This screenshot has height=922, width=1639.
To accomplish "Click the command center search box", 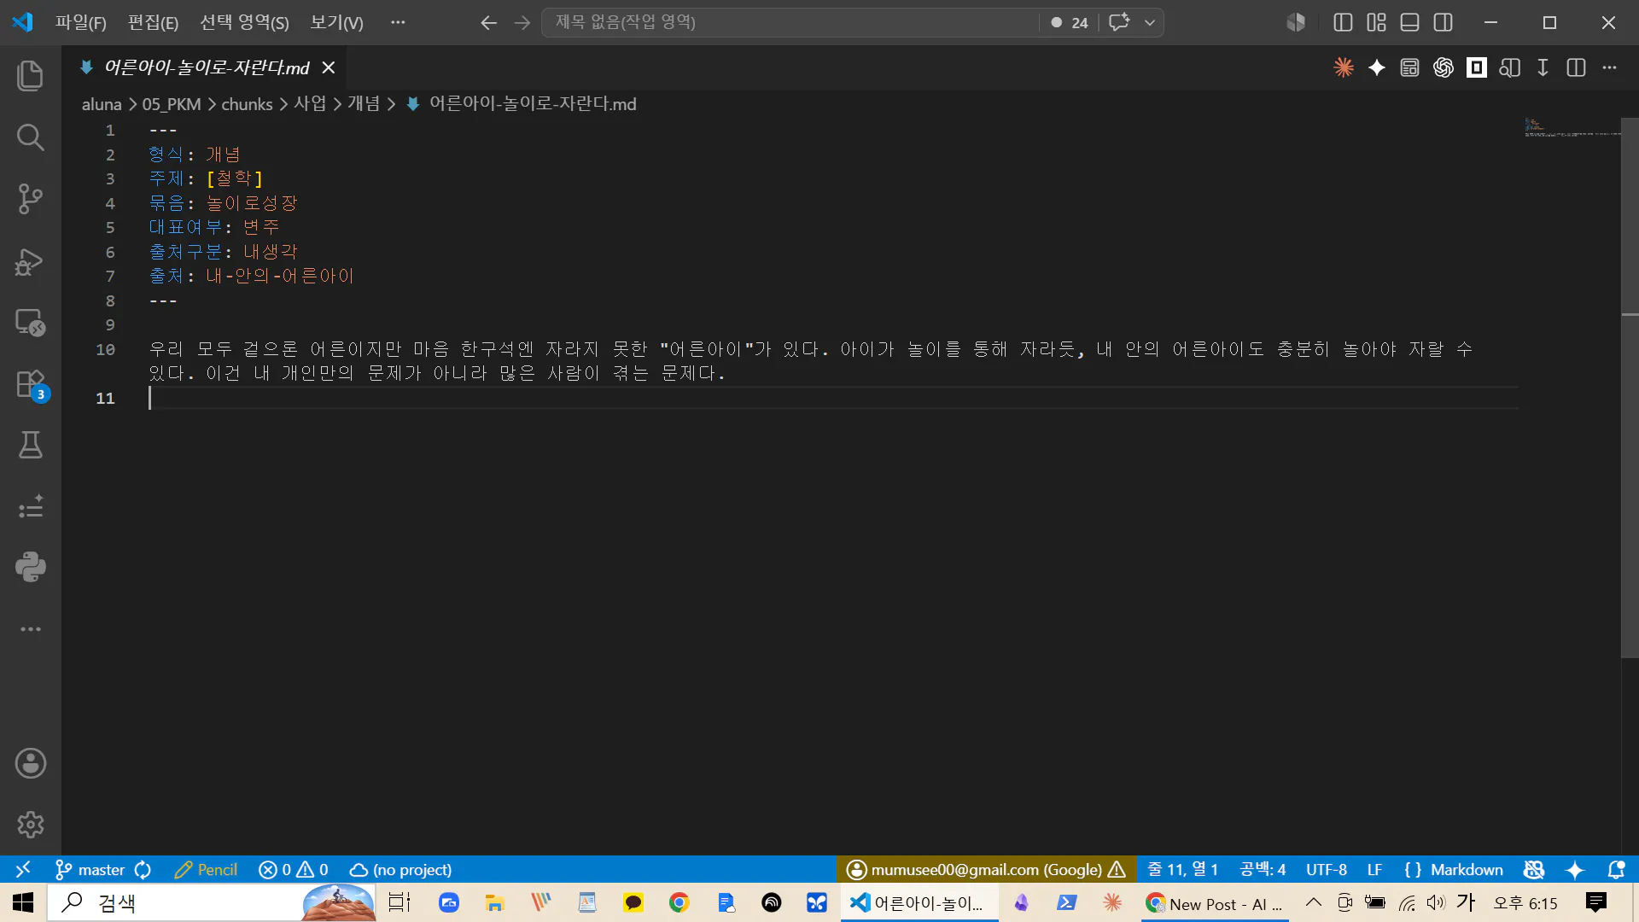I will coord(790,22).
